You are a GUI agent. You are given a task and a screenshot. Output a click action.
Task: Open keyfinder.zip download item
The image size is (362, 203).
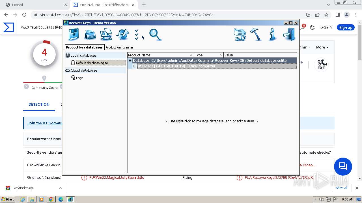click(23, 188)
